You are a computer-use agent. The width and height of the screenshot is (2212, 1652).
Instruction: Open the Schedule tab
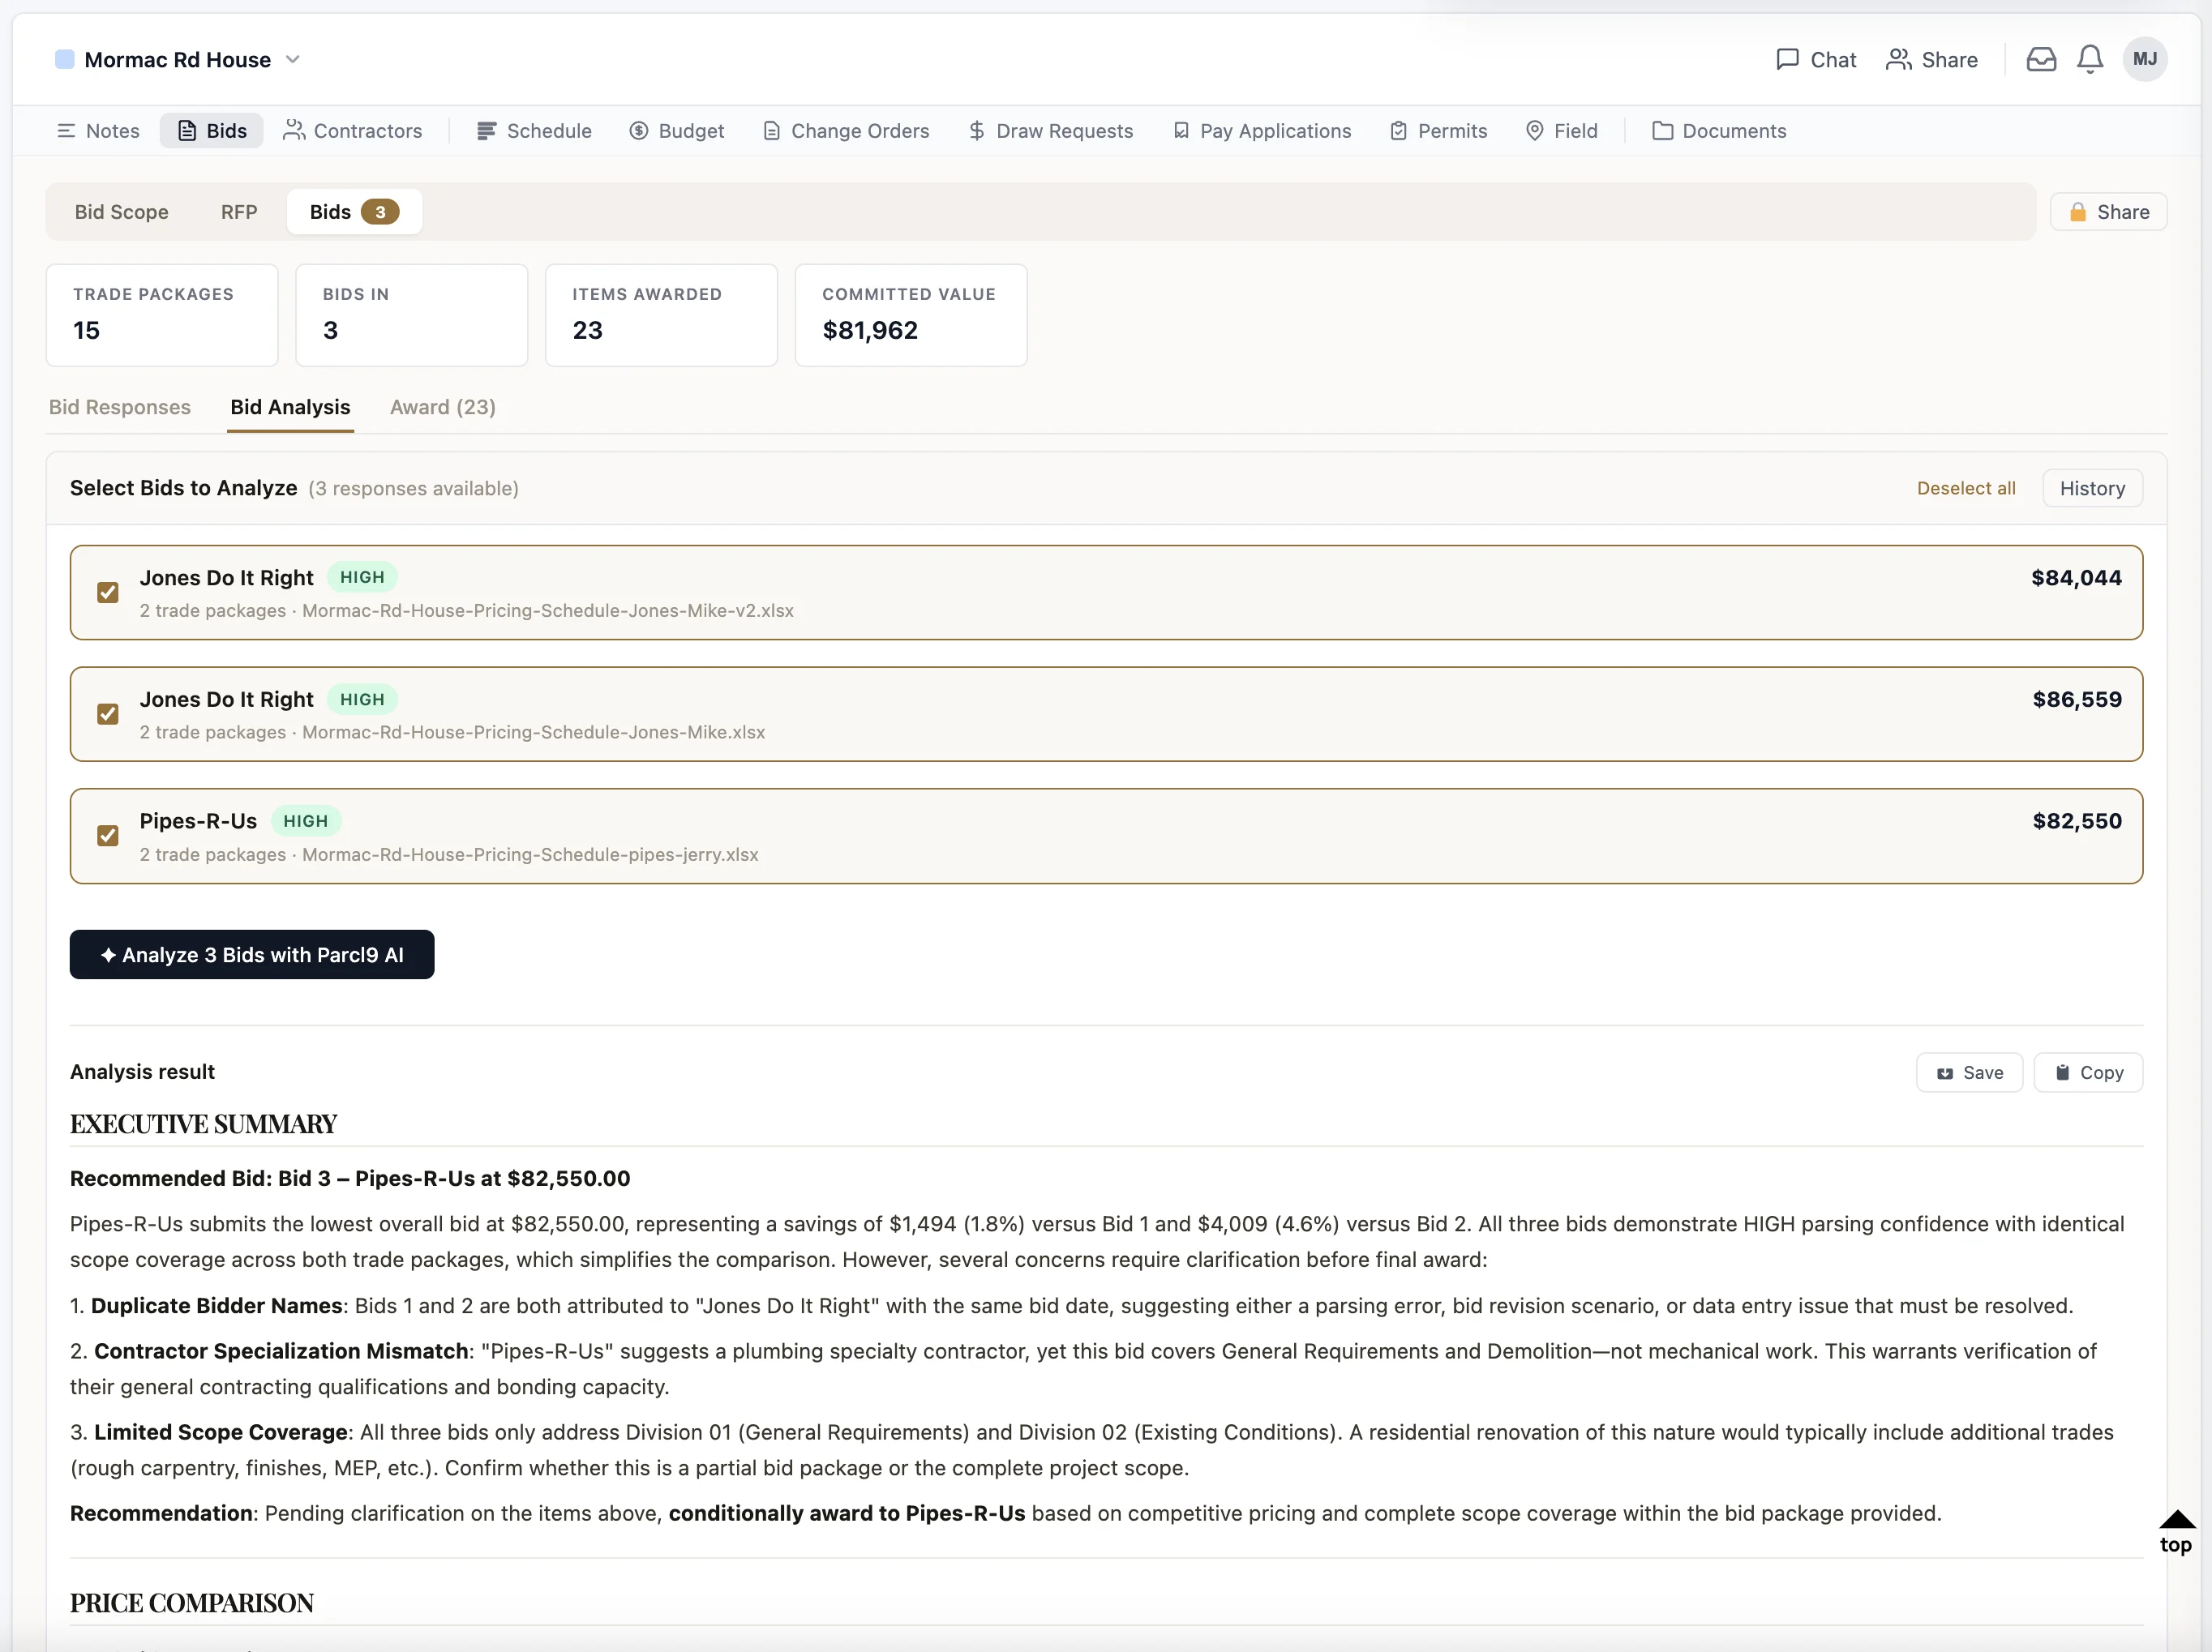(x=534, y=131)
